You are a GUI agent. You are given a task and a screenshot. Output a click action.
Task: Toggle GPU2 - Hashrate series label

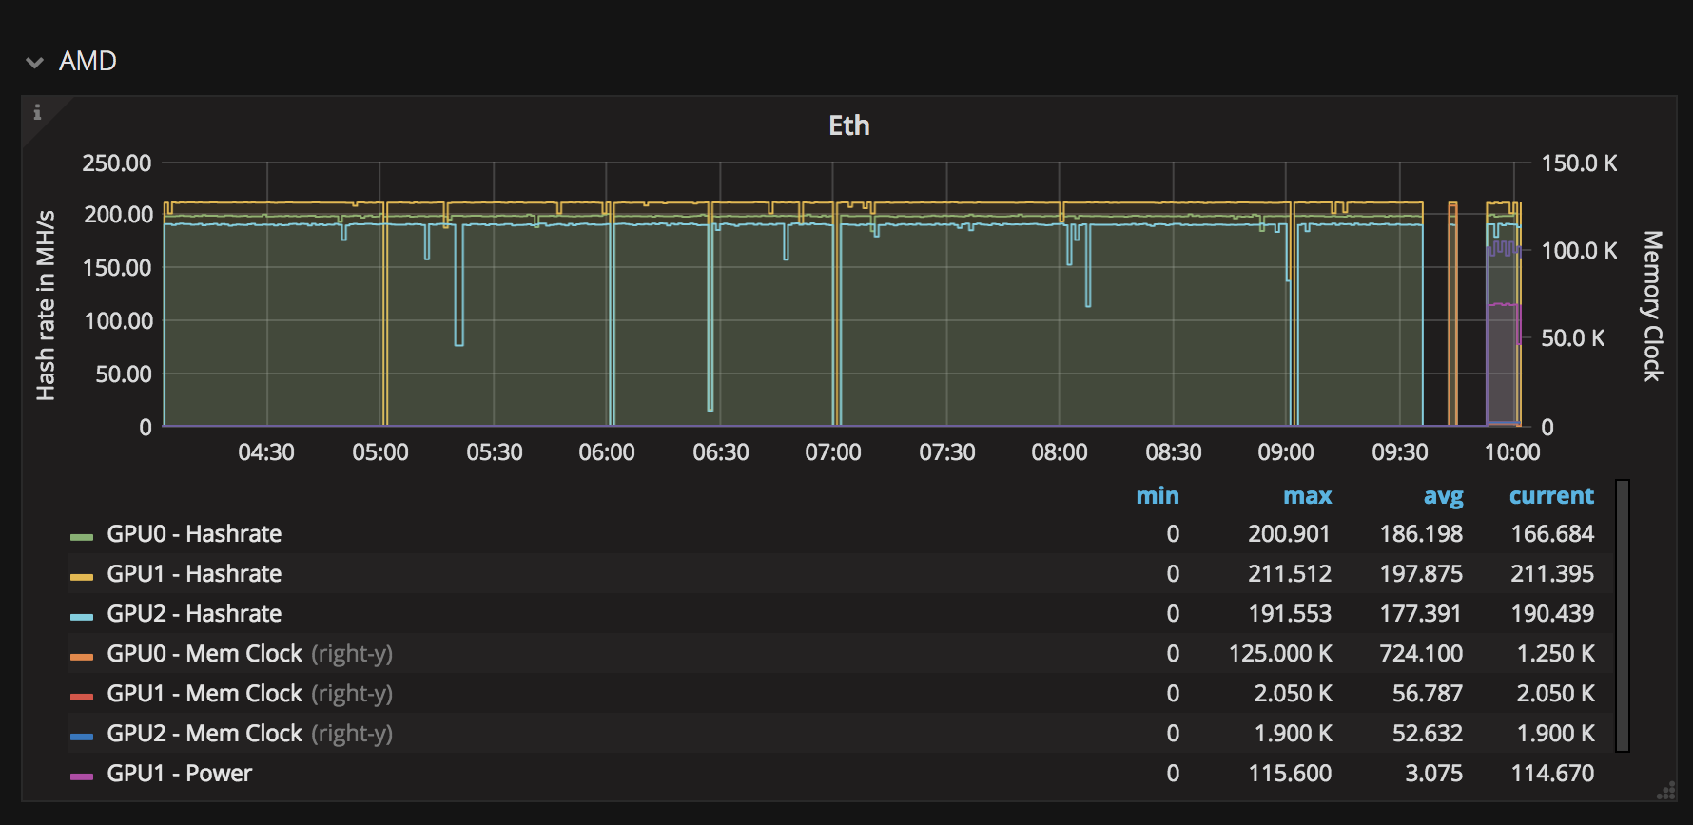[194, 614]
